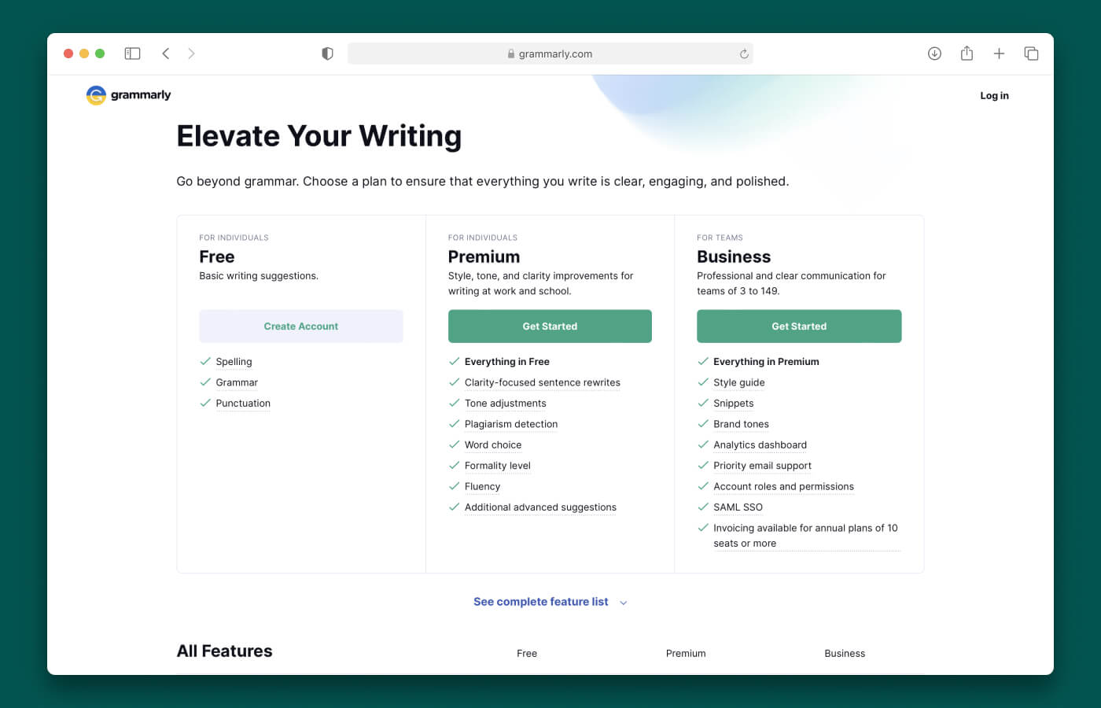1101x708 pixels.
Task: Select the Premium column header in All Features
Action: click(685, 653)
